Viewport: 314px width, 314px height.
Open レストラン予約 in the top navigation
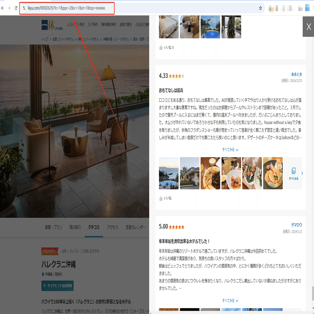(x=75, y=24)
